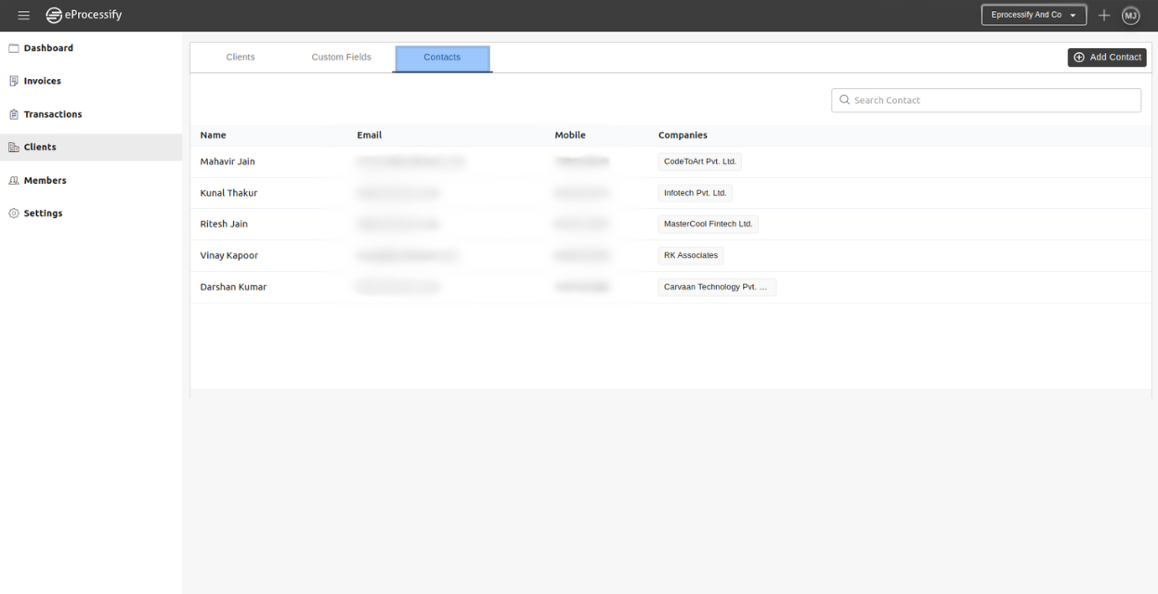Click the Transactions sidebar icon
Viewport: 1158px width, 594px height.
[13, 115]
